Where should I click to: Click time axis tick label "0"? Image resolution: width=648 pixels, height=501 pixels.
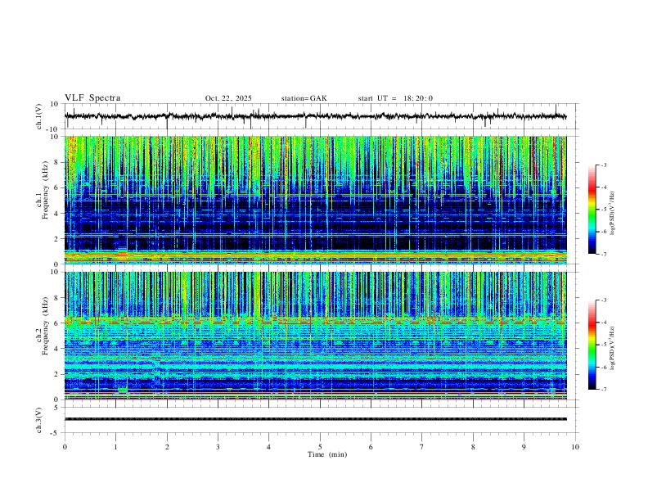pyautogui.click(x=65, y=447)
